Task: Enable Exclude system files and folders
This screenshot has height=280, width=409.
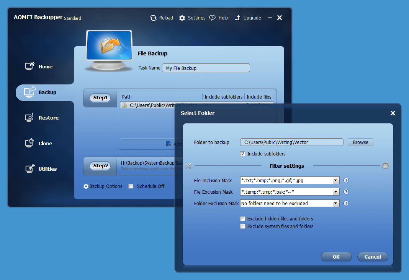Action: pyautogui.click(x=242, y=227)
